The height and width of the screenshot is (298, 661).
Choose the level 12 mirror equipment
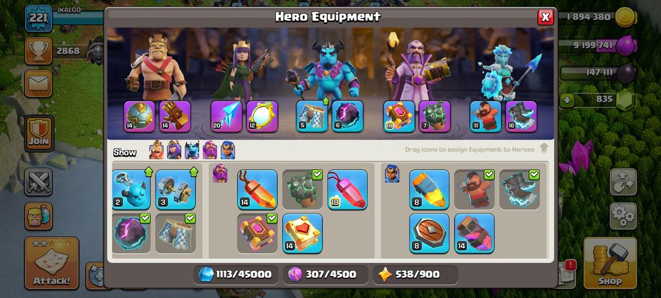click(262, 116)
